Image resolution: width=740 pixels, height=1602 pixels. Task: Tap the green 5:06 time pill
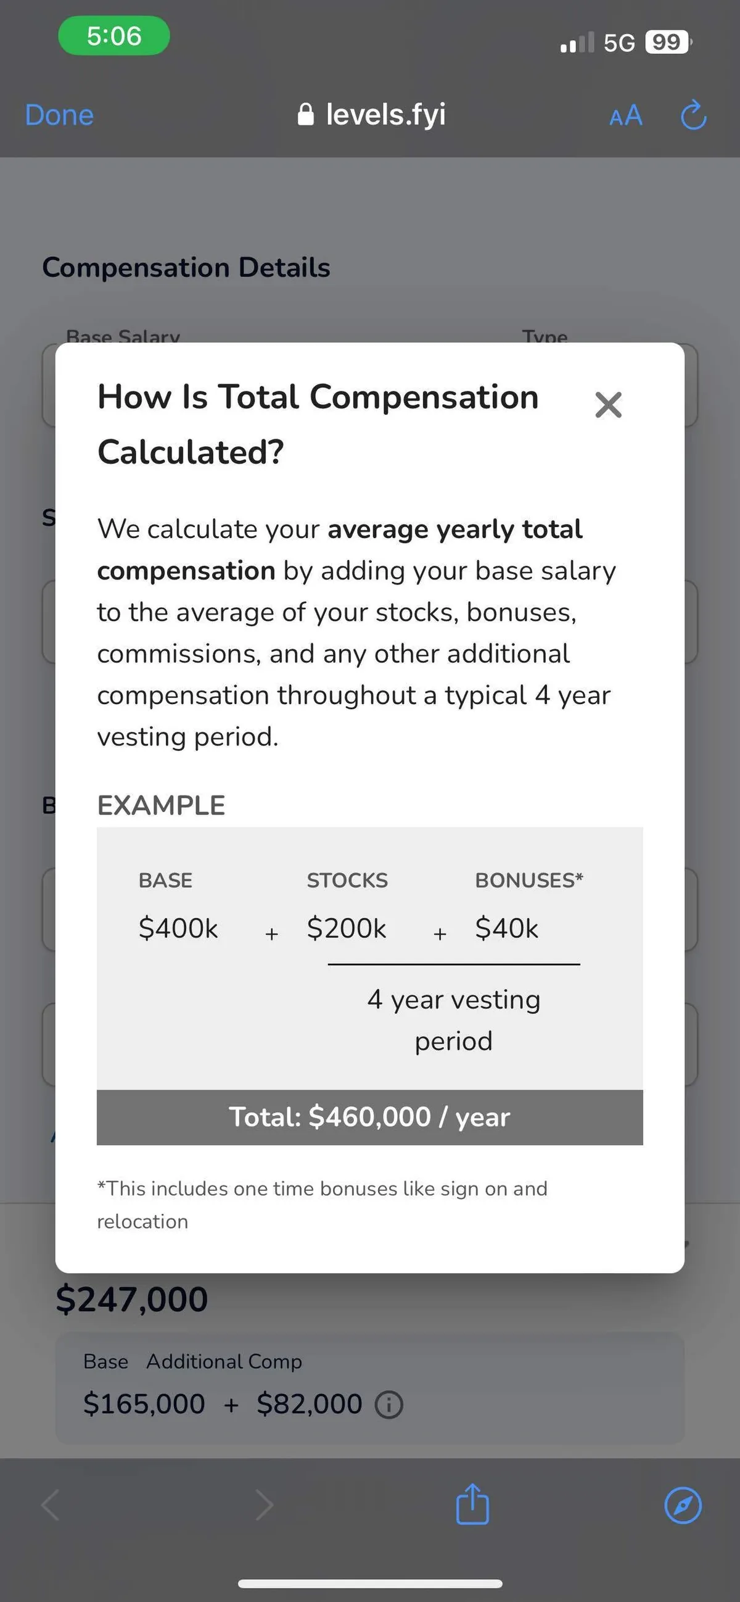coord(113,36)
